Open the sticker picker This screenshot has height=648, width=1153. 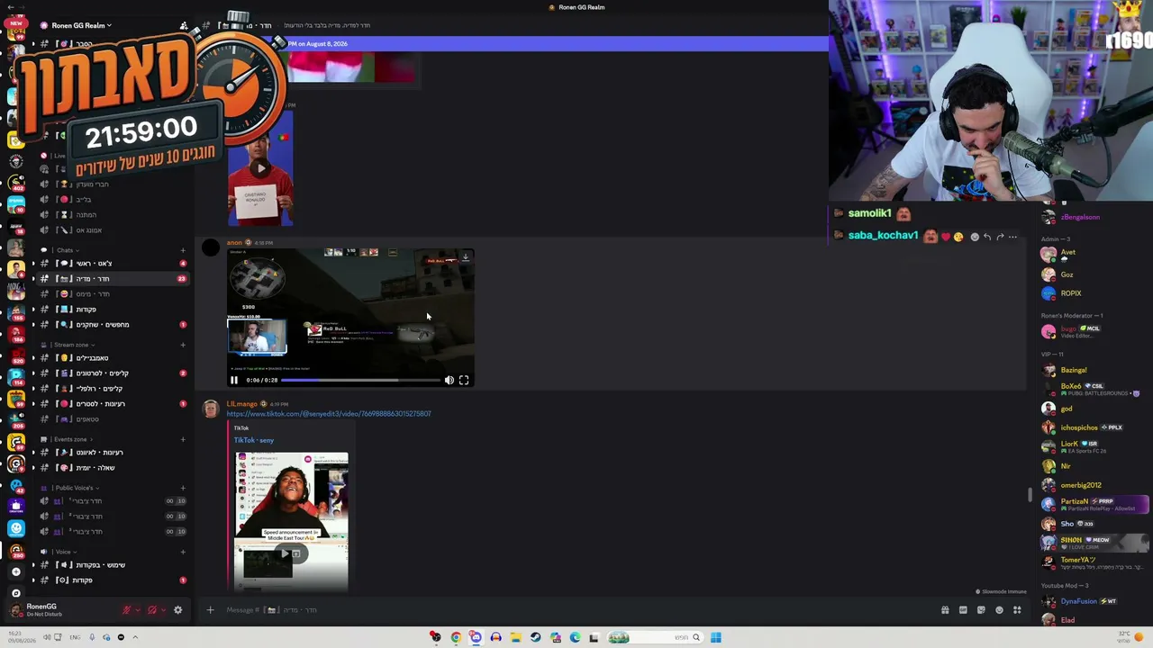(x=981, y=610)
